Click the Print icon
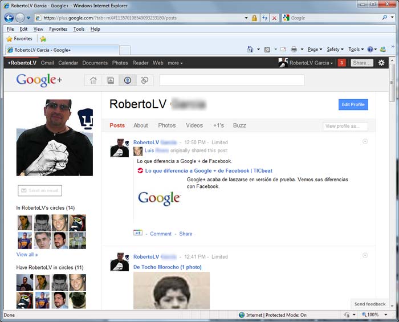 point(294,50)
